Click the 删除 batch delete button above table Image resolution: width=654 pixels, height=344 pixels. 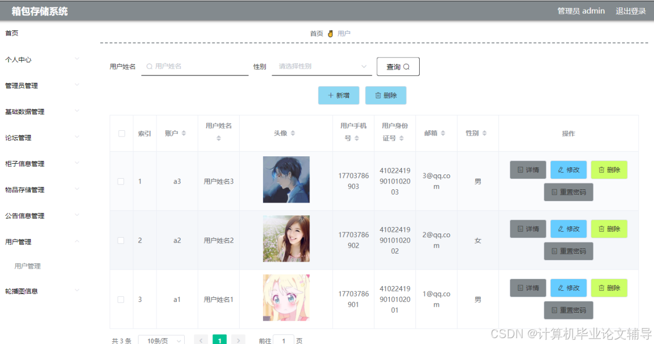click(386, 95)
